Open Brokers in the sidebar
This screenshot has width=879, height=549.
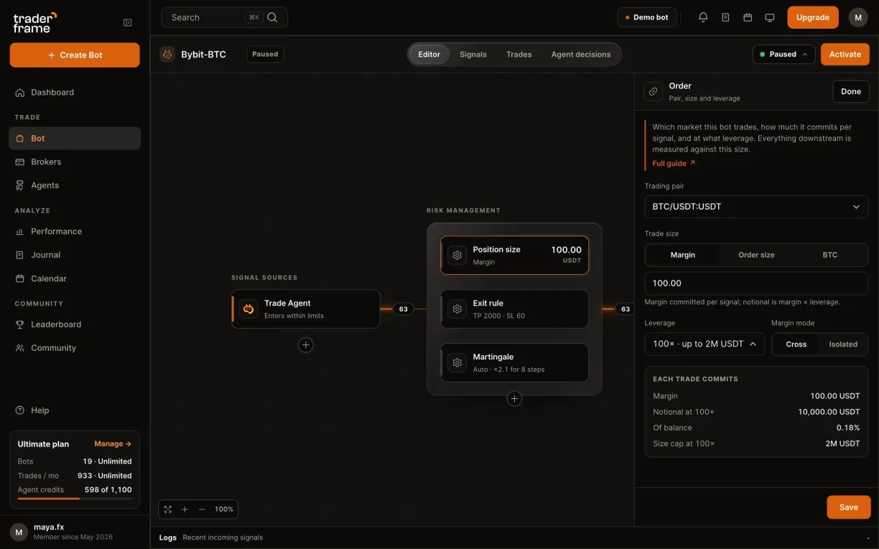coord(75,162)
